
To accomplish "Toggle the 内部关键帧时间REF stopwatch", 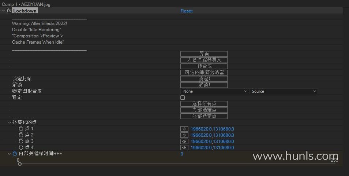I will (15, 154).
